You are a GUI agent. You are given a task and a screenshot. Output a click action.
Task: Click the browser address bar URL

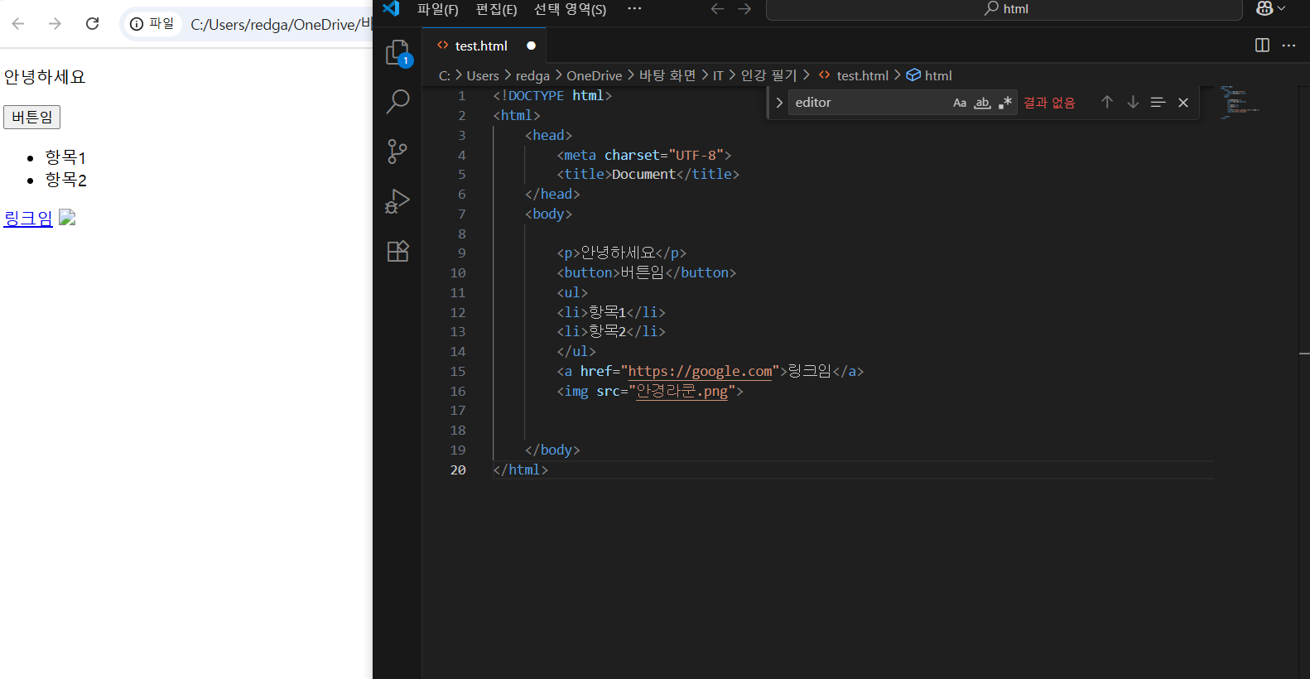[282, 24]
